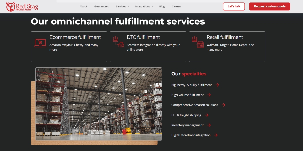
Task: Click the Let's talk button
Action: coord(234,6)
